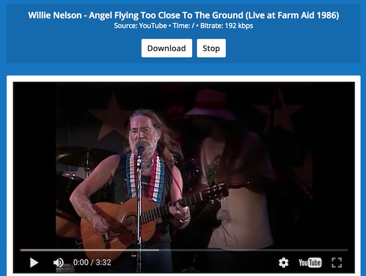
Task: Click the 0:00 / 3:32 time display
Action: 92,262
